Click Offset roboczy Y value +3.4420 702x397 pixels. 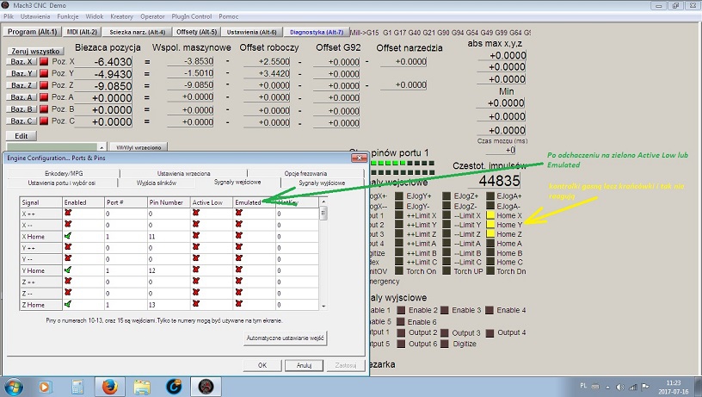268,73
